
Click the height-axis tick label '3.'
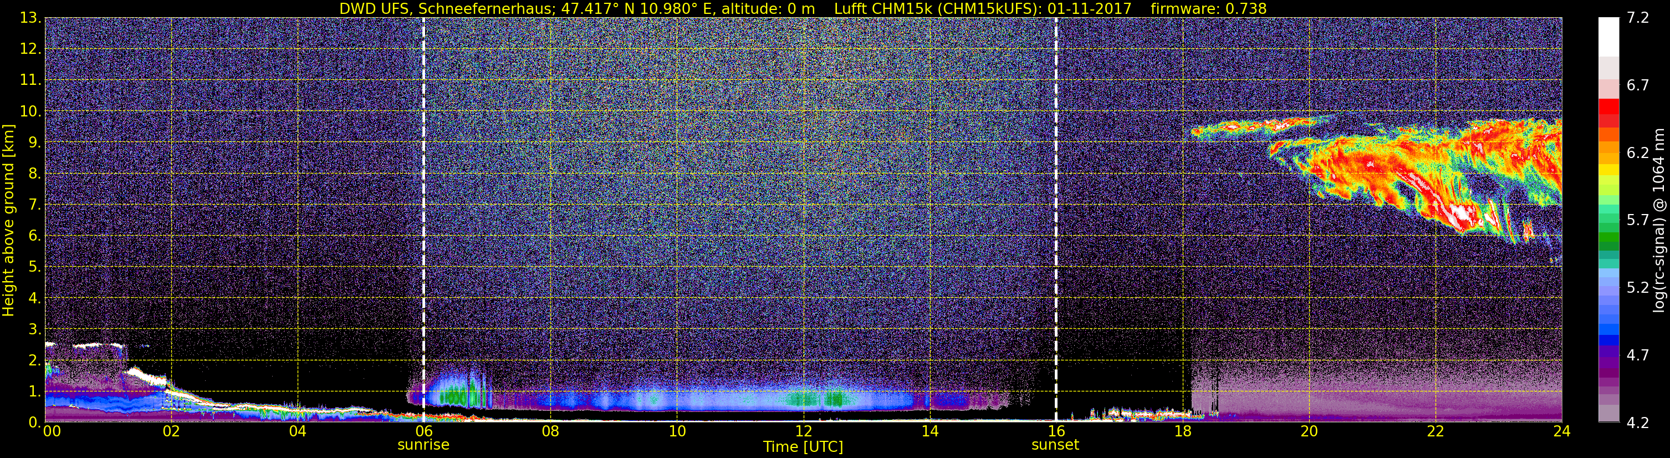pos(35,329)
